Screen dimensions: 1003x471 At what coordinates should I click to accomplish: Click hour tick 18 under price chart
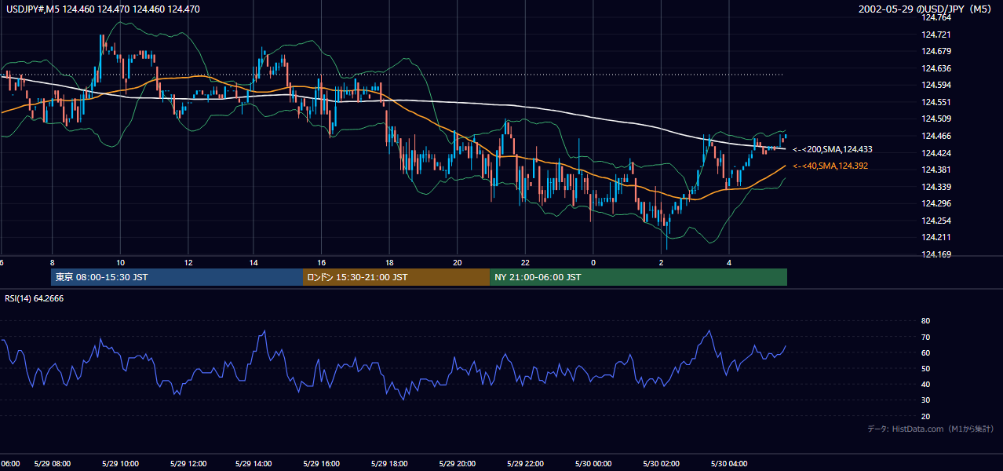389,262
